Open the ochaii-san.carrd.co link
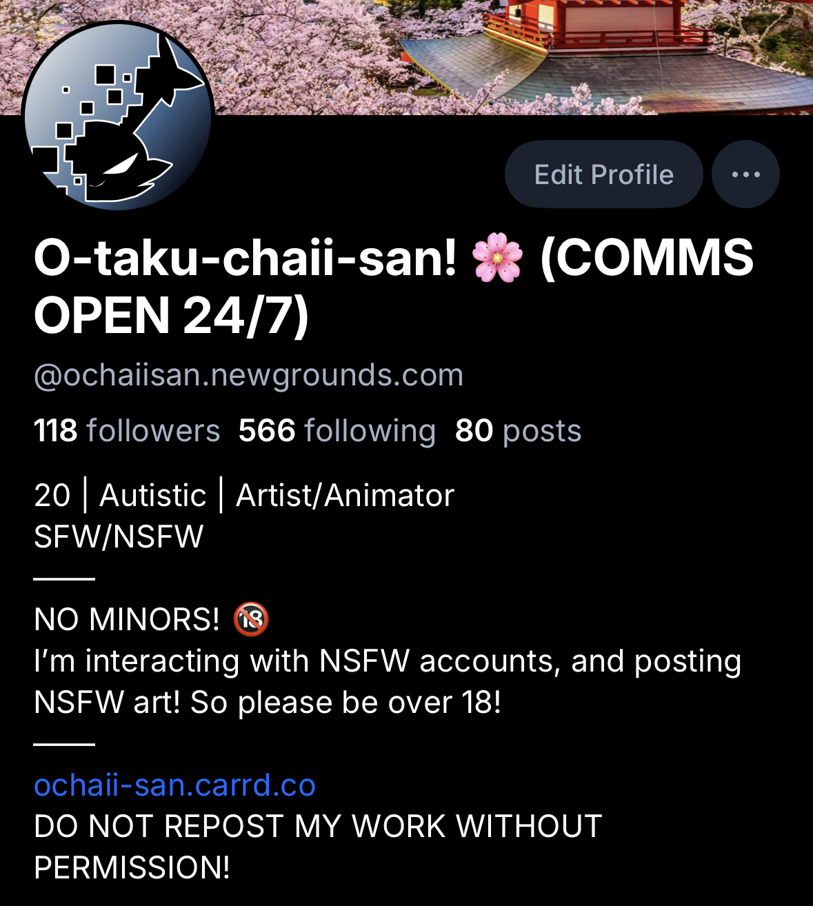Image resolution: width=813 pixels, height=906 pixels. (x=175, y=785)
